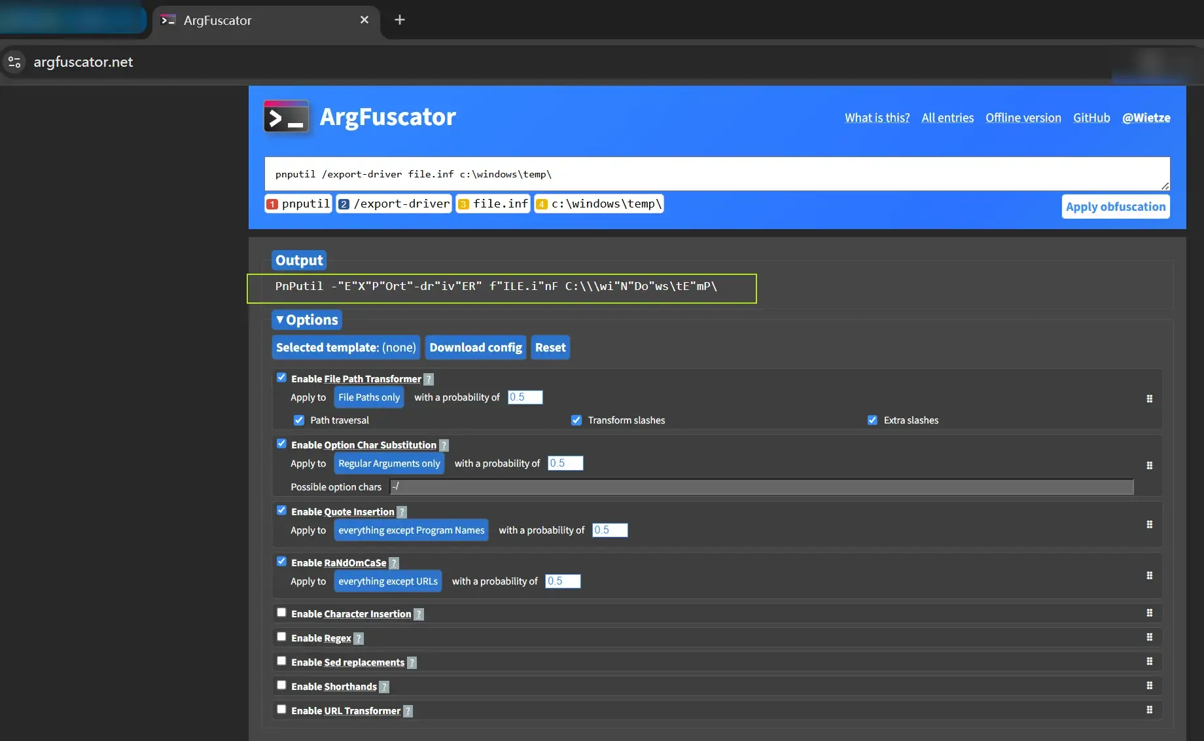Click drag handle icon for URL Transformer row
This screenshot has height=741, width=1204.
click(1150, 710)
